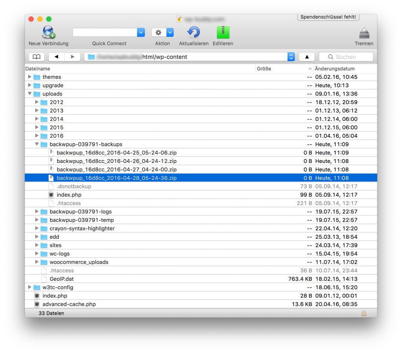Open Neue Verbindung with the globe icon
The height and width of the screenshot is (353, 402).
[x=48, y=33]
